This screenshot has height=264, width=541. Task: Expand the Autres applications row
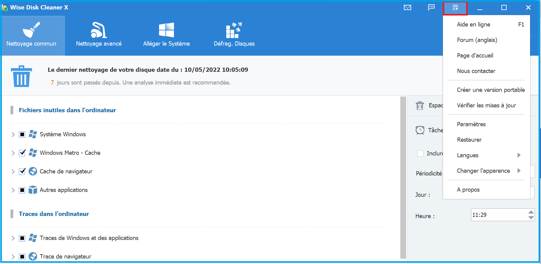pos(13,190)
